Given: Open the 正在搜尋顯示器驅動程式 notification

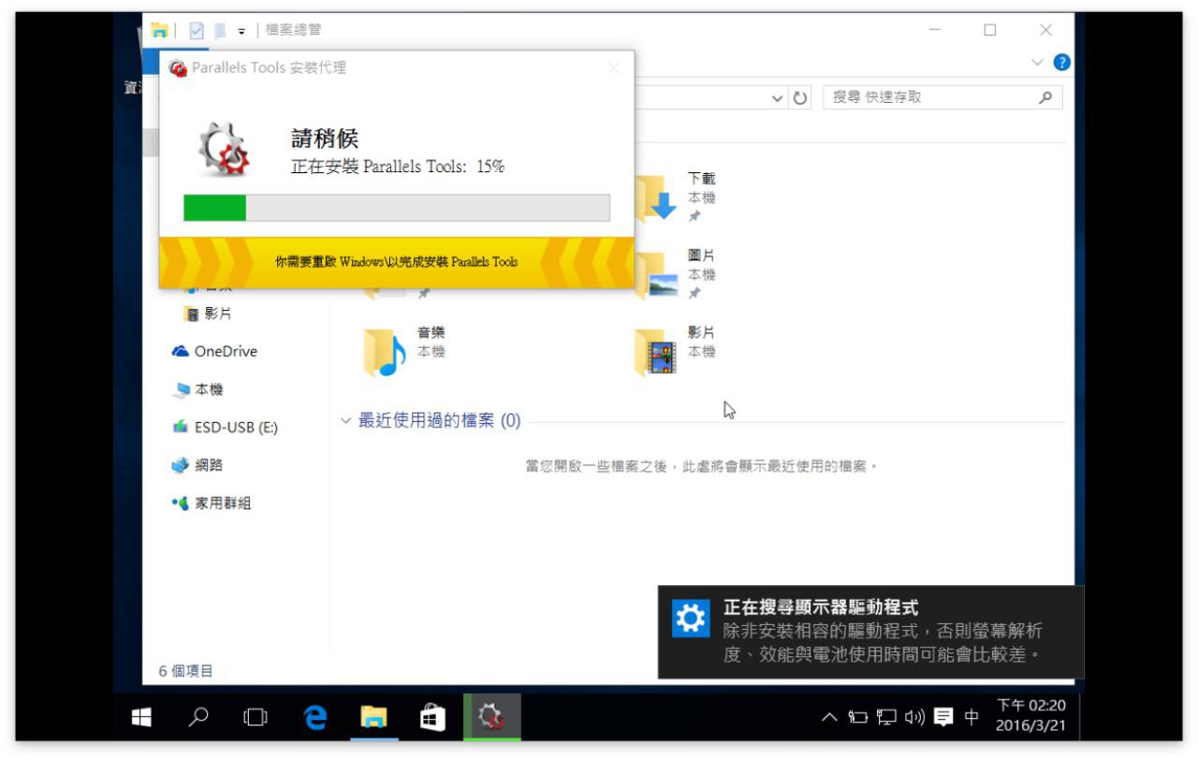Looking at the screenshot, I should click(870, 632).
